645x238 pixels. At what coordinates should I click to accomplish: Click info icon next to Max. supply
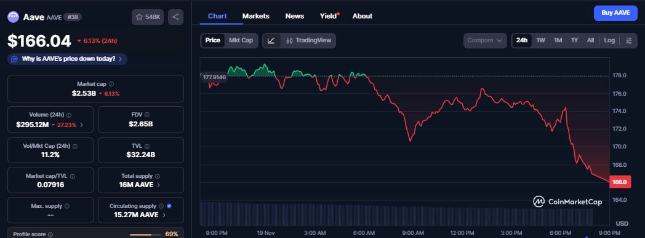pyautogui.click(x=67, y=206)
